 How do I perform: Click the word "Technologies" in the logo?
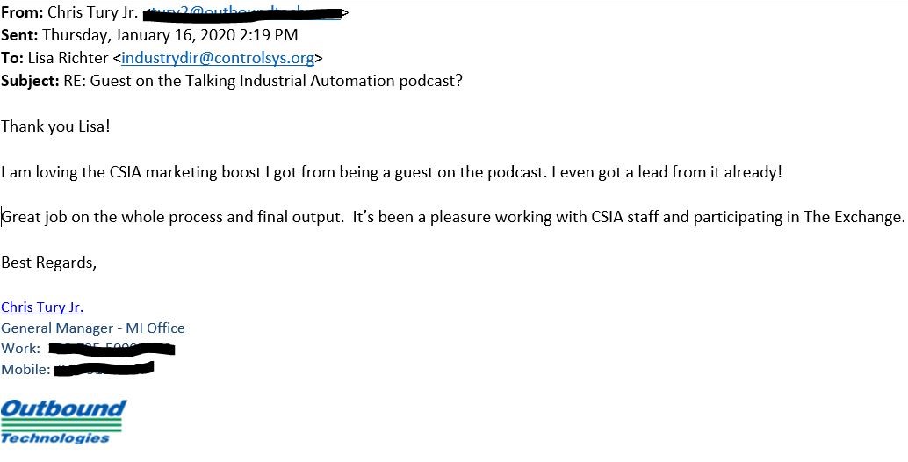55,437
